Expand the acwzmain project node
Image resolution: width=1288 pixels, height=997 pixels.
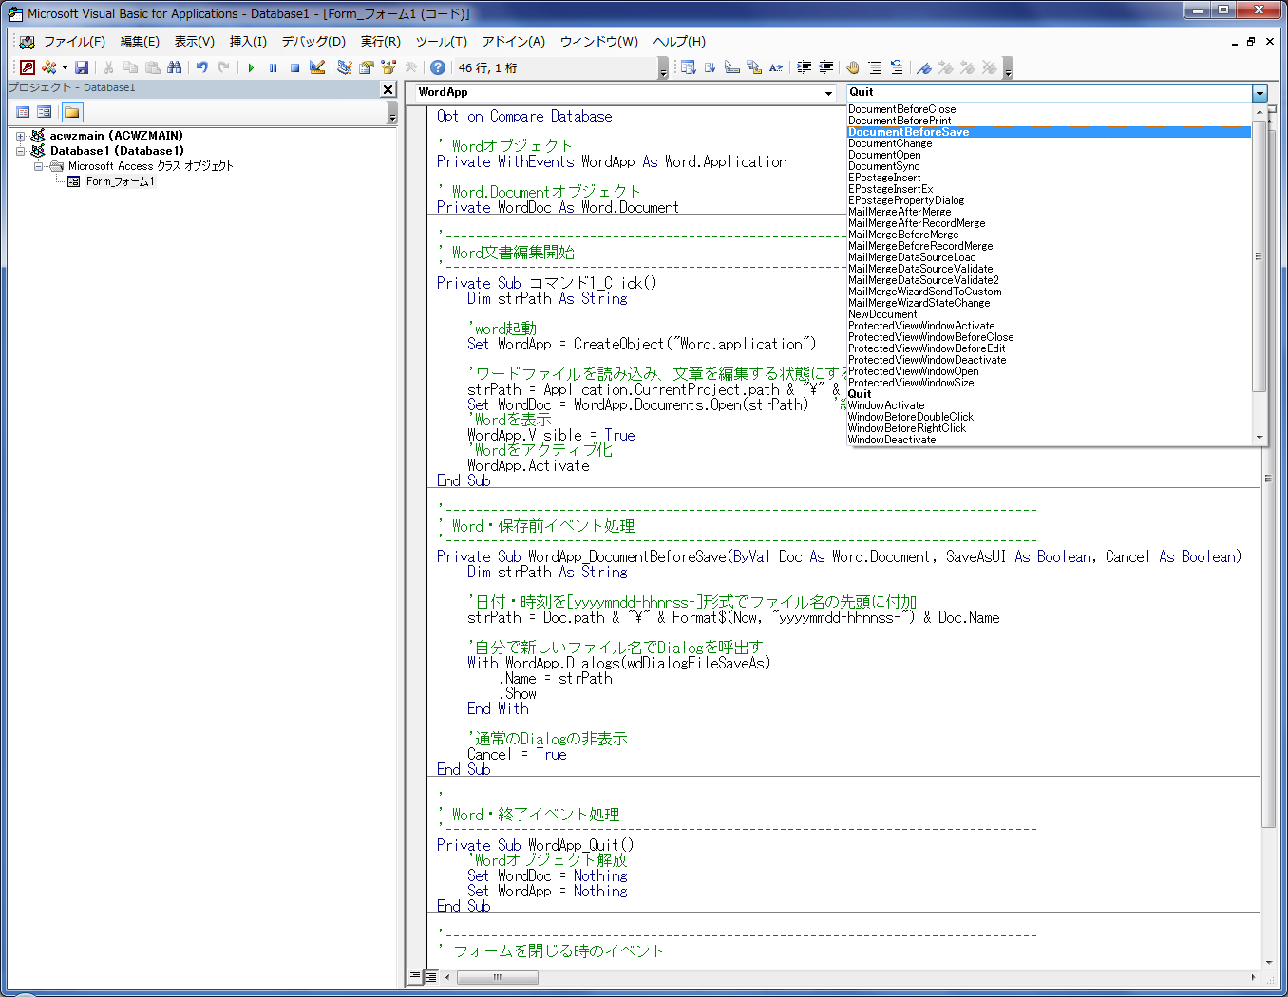point(20,136)
